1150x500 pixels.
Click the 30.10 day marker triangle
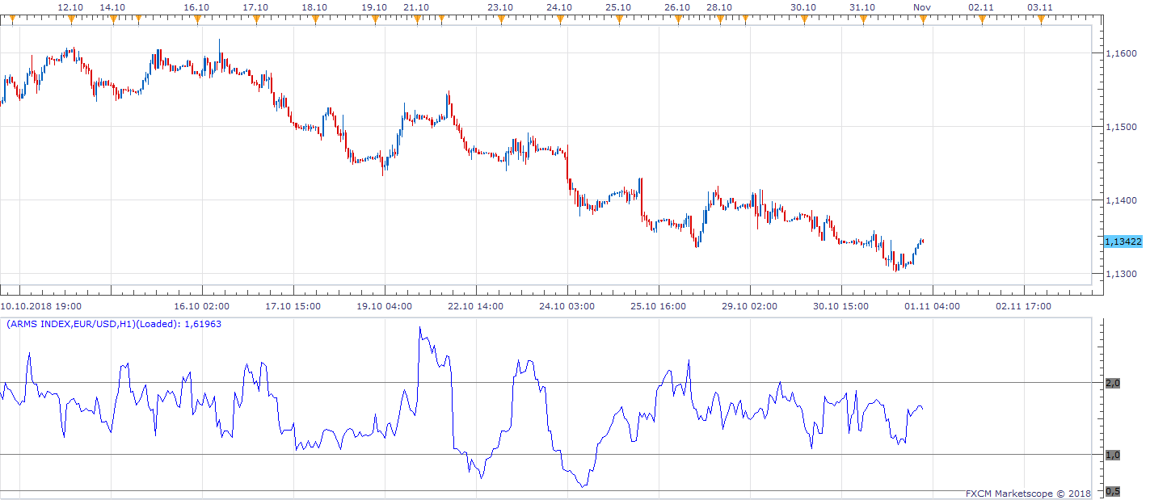(x=803, y=19)
